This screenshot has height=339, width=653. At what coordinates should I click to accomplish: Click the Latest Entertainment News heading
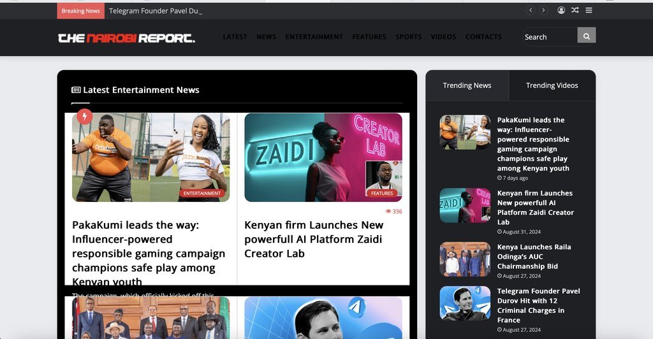click(141, 90)
